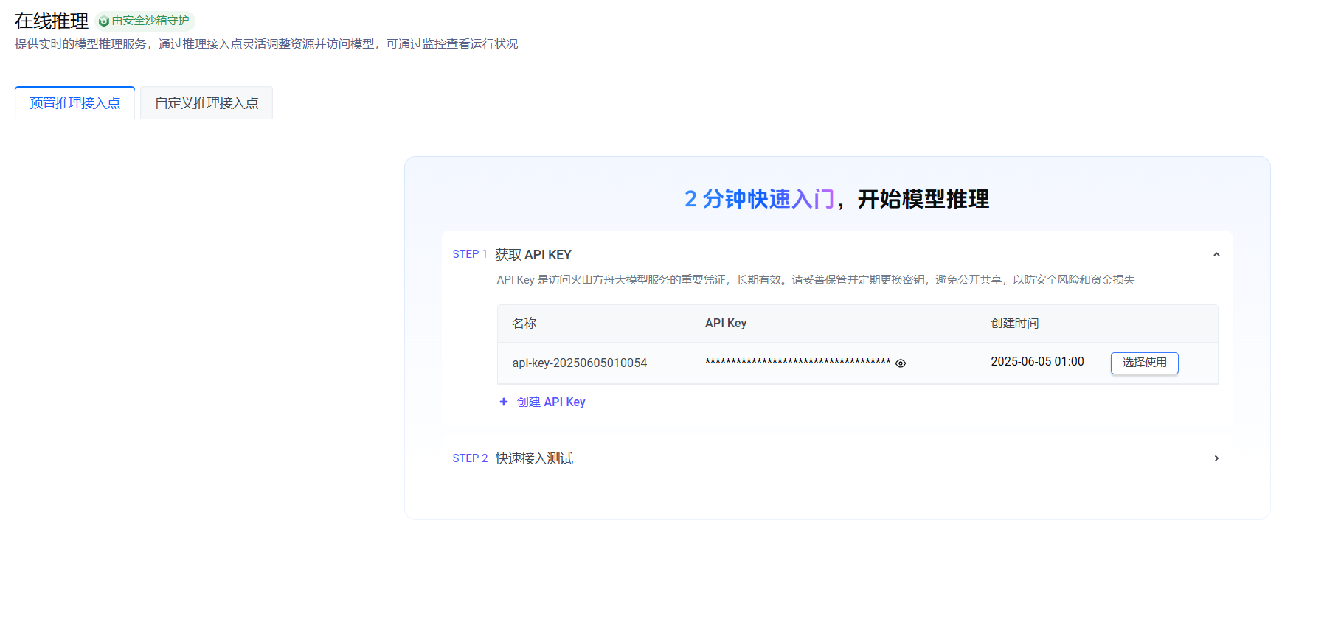The width and height of the screenshot is (1341, 633).
Task: Click the STEP 1 label
Action: click(x=470, y=254)
